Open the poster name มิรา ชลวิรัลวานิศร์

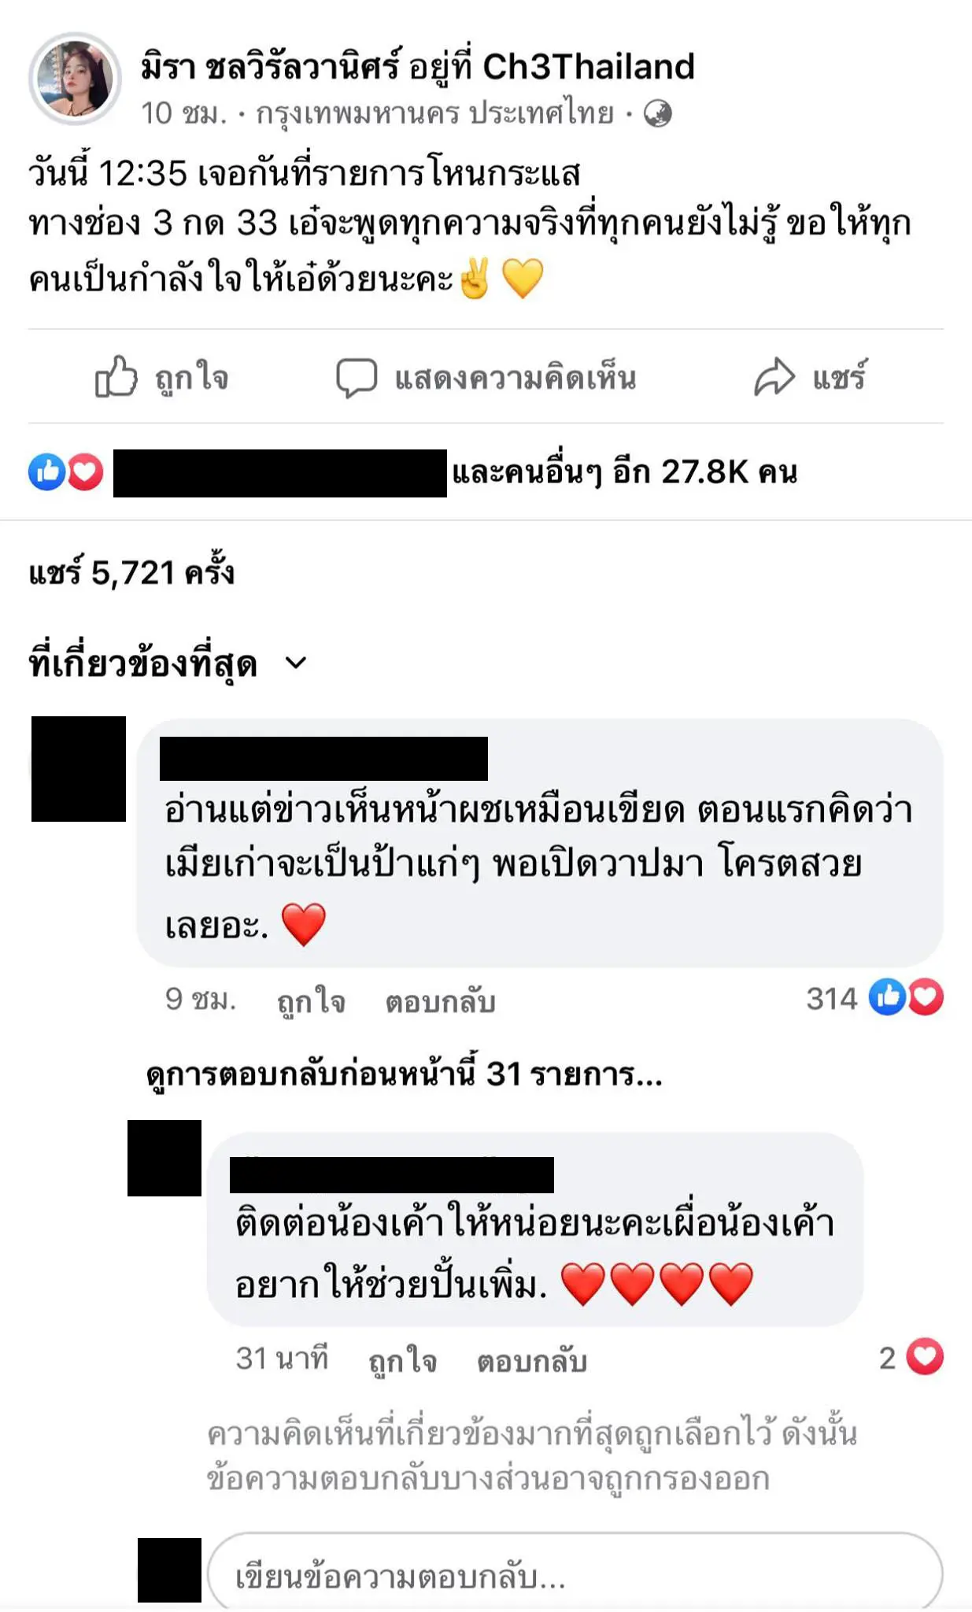[271, 67]
